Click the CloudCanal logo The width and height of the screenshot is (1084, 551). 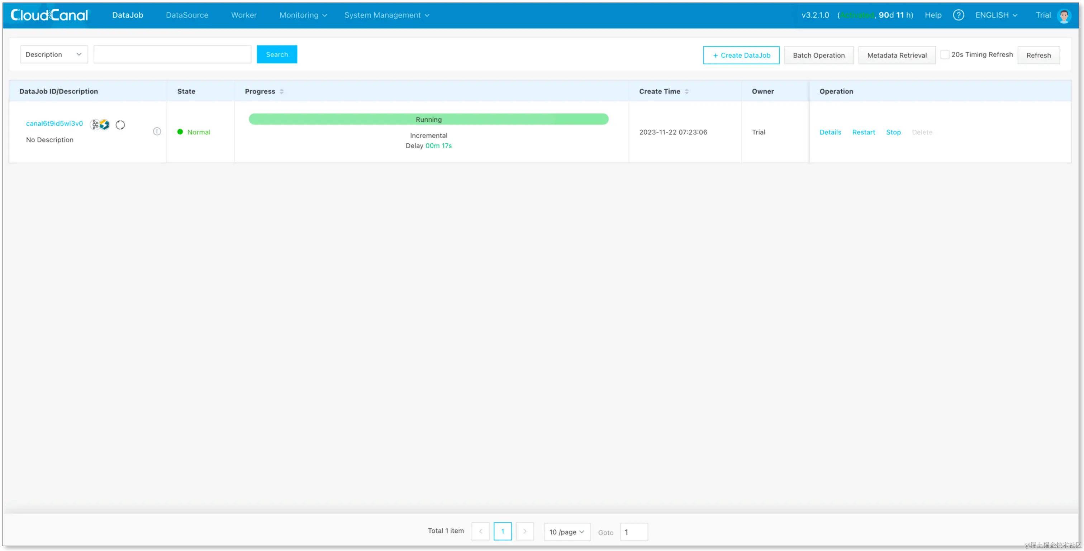(50, 15)
